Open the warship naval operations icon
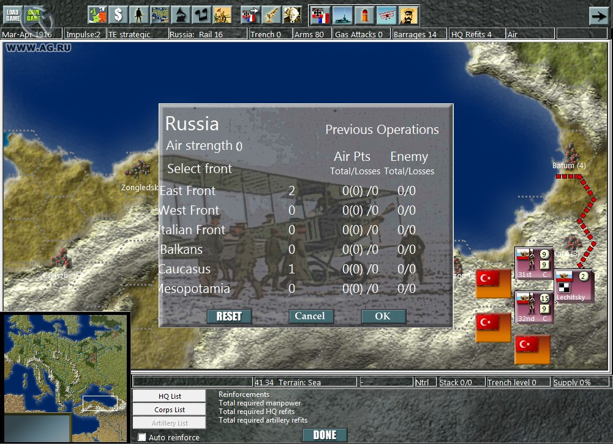Viewport: 613px width, 444px height. point(342,15)
